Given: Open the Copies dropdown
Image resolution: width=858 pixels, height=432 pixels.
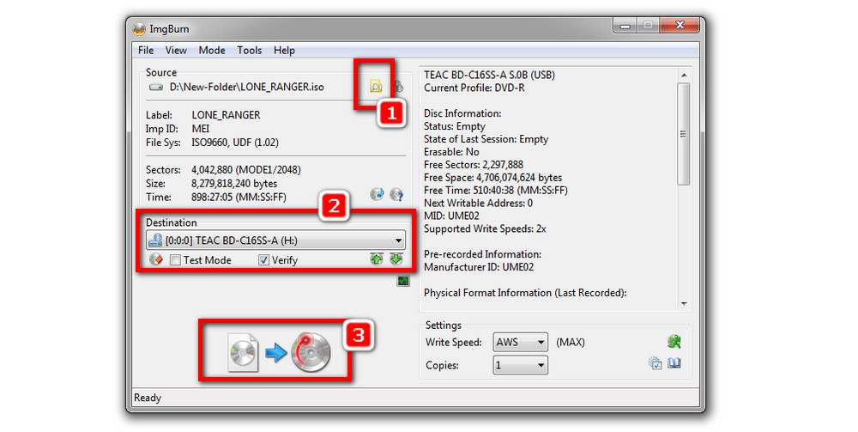Looking at the screenshot, I should (520, 365).
